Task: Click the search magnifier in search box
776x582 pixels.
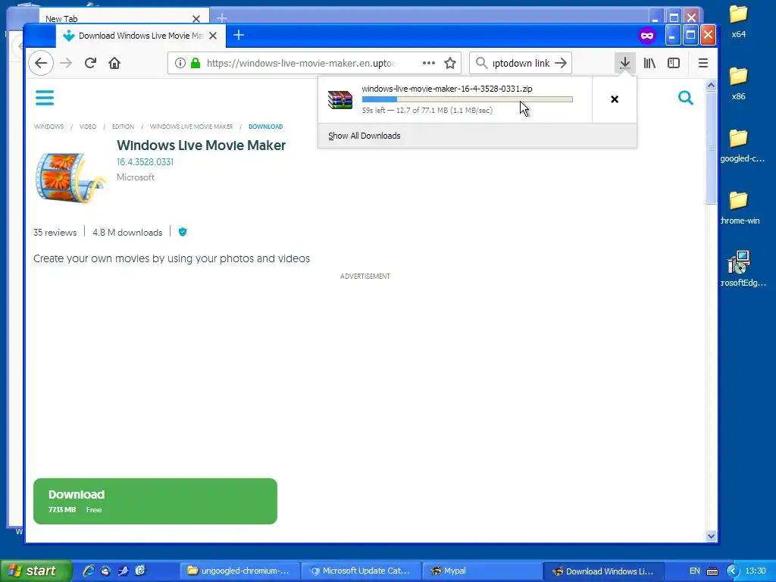Action: click(481, 63)
